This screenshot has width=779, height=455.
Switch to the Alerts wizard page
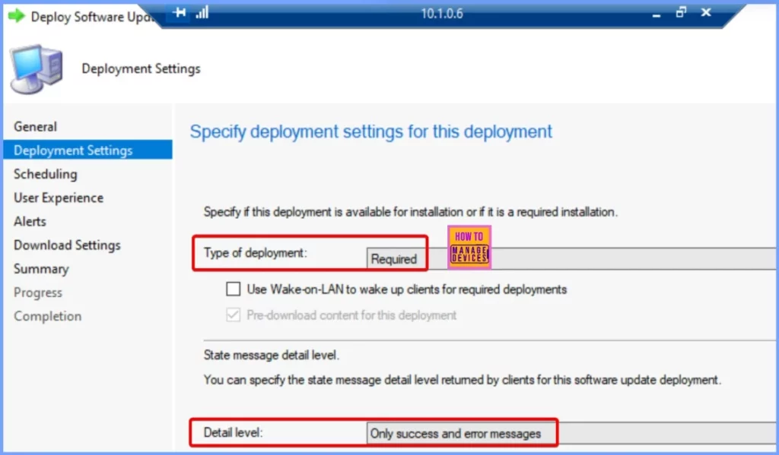coord(30,221)
